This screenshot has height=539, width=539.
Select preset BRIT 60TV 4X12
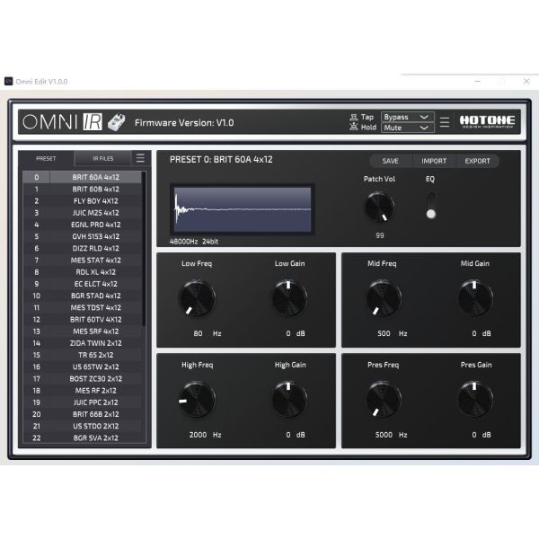(x=83, y=319)
